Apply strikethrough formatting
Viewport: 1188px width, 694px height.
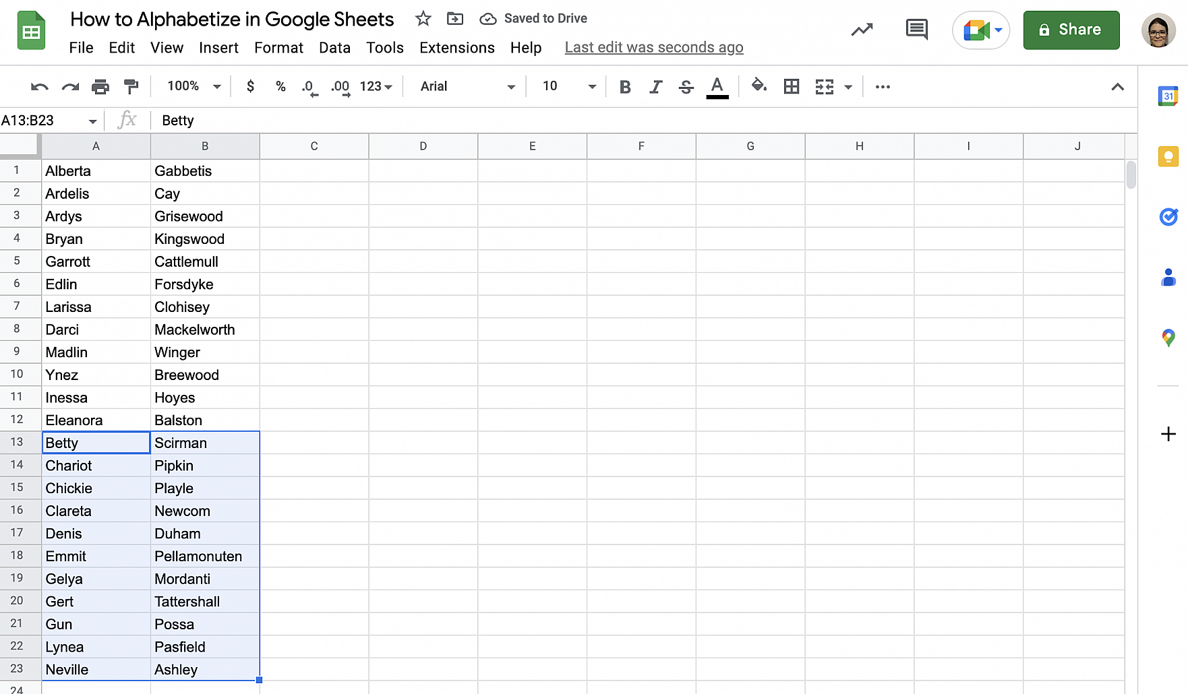(x=686, y=86)
